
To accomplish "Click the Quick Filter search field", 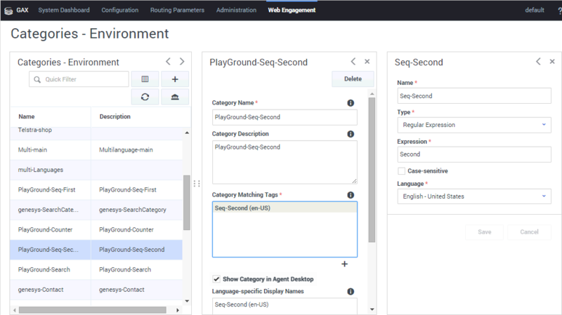I will (79, 79).
